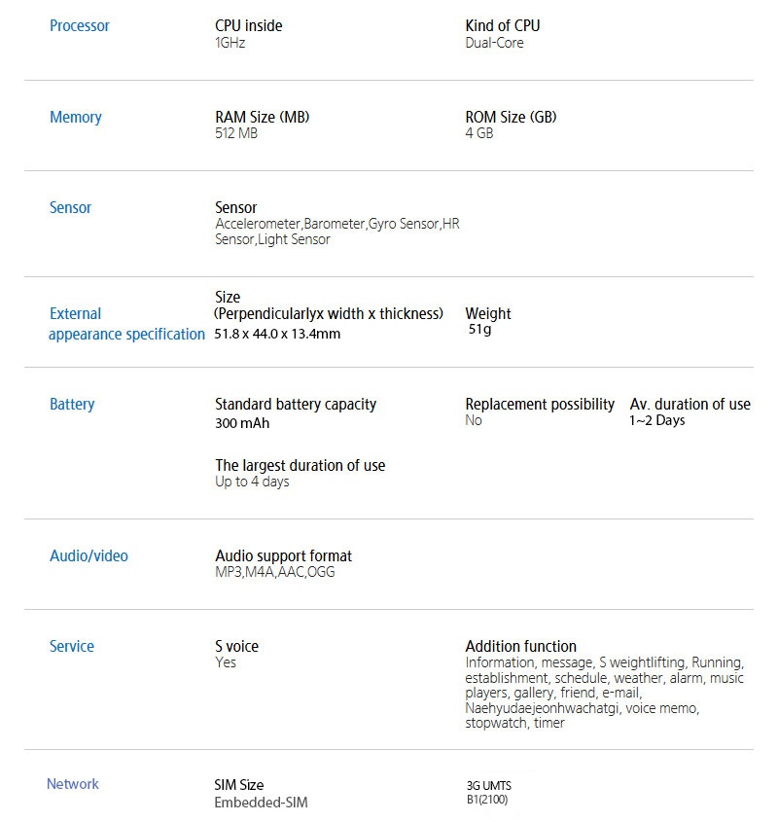The height and width of the screenshot is (822, 778).
Task: Click the Audio support format heading
Action: click(x=284, y=556)
